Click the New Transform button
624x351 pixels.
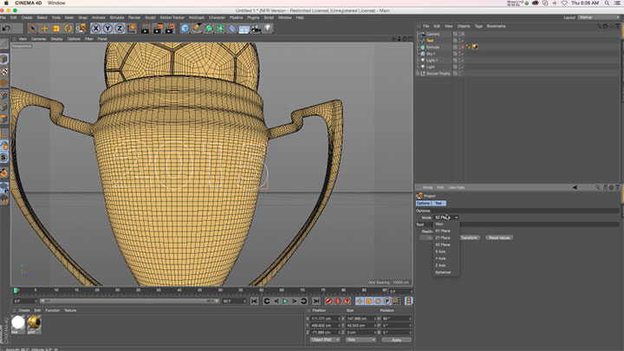470,237
